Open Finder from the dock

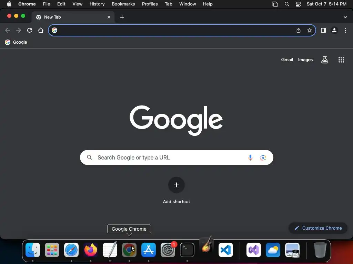(33, 250)
